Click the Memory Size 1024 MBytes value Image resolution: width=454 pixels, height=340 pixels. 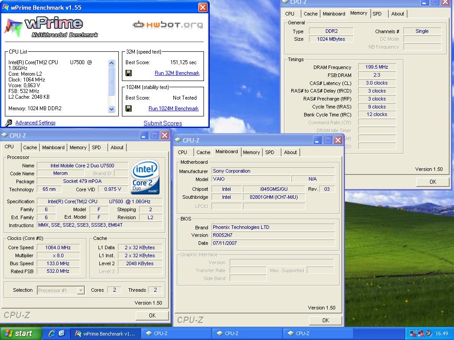pyautogui.click(x=331, y=39)
